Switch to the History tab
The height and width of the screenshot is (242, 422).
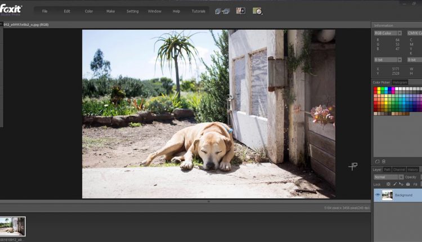[412, 169]
